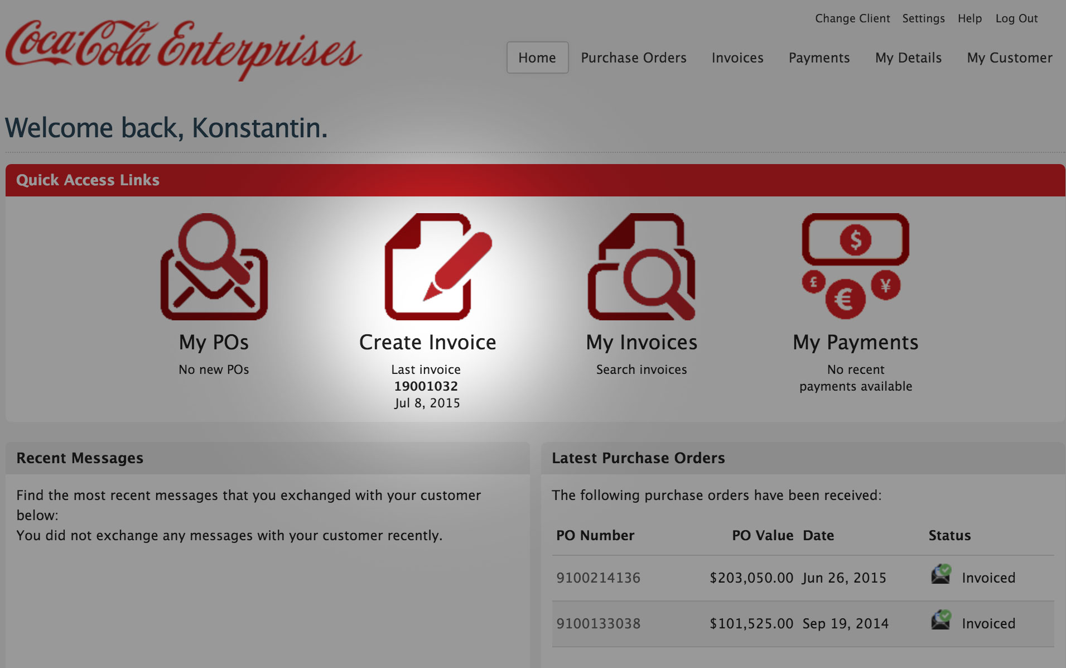Open the Purchase Orders tab

click(x=633, y=57)
